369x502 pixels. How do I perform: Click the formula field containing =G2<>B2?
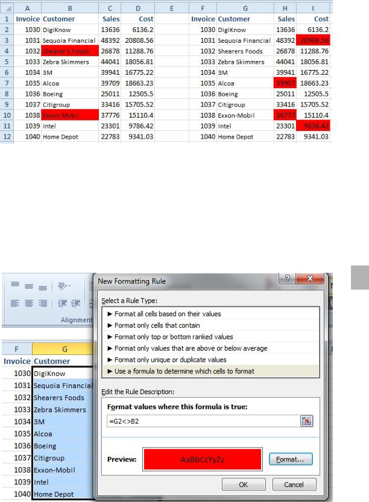point(204,421)
